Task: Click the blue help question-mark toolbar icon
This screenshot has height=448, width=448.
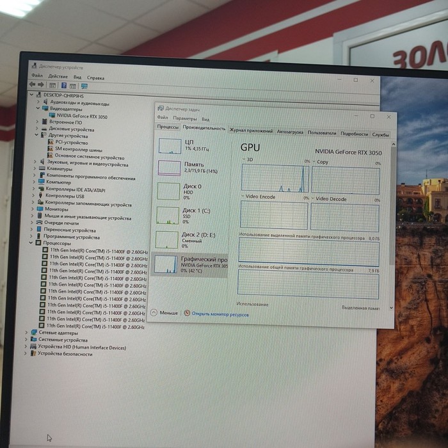Action: pyautogui.click(x=64, y=85)
